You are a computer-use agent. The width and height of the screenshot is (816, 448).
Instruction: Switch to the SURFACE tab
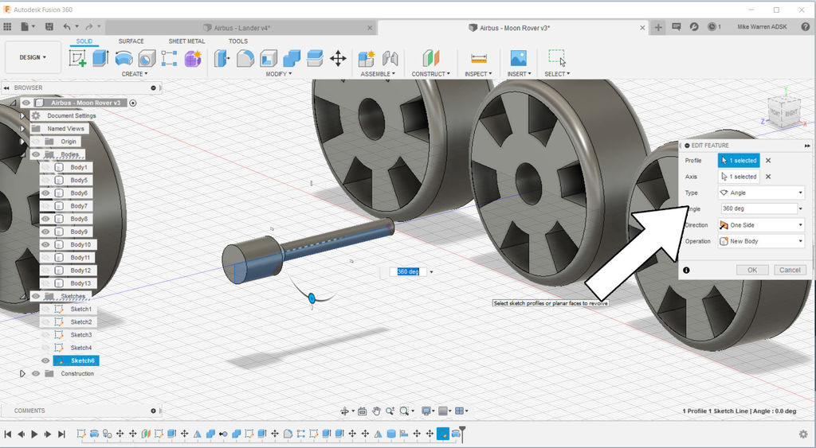[131, 41]
